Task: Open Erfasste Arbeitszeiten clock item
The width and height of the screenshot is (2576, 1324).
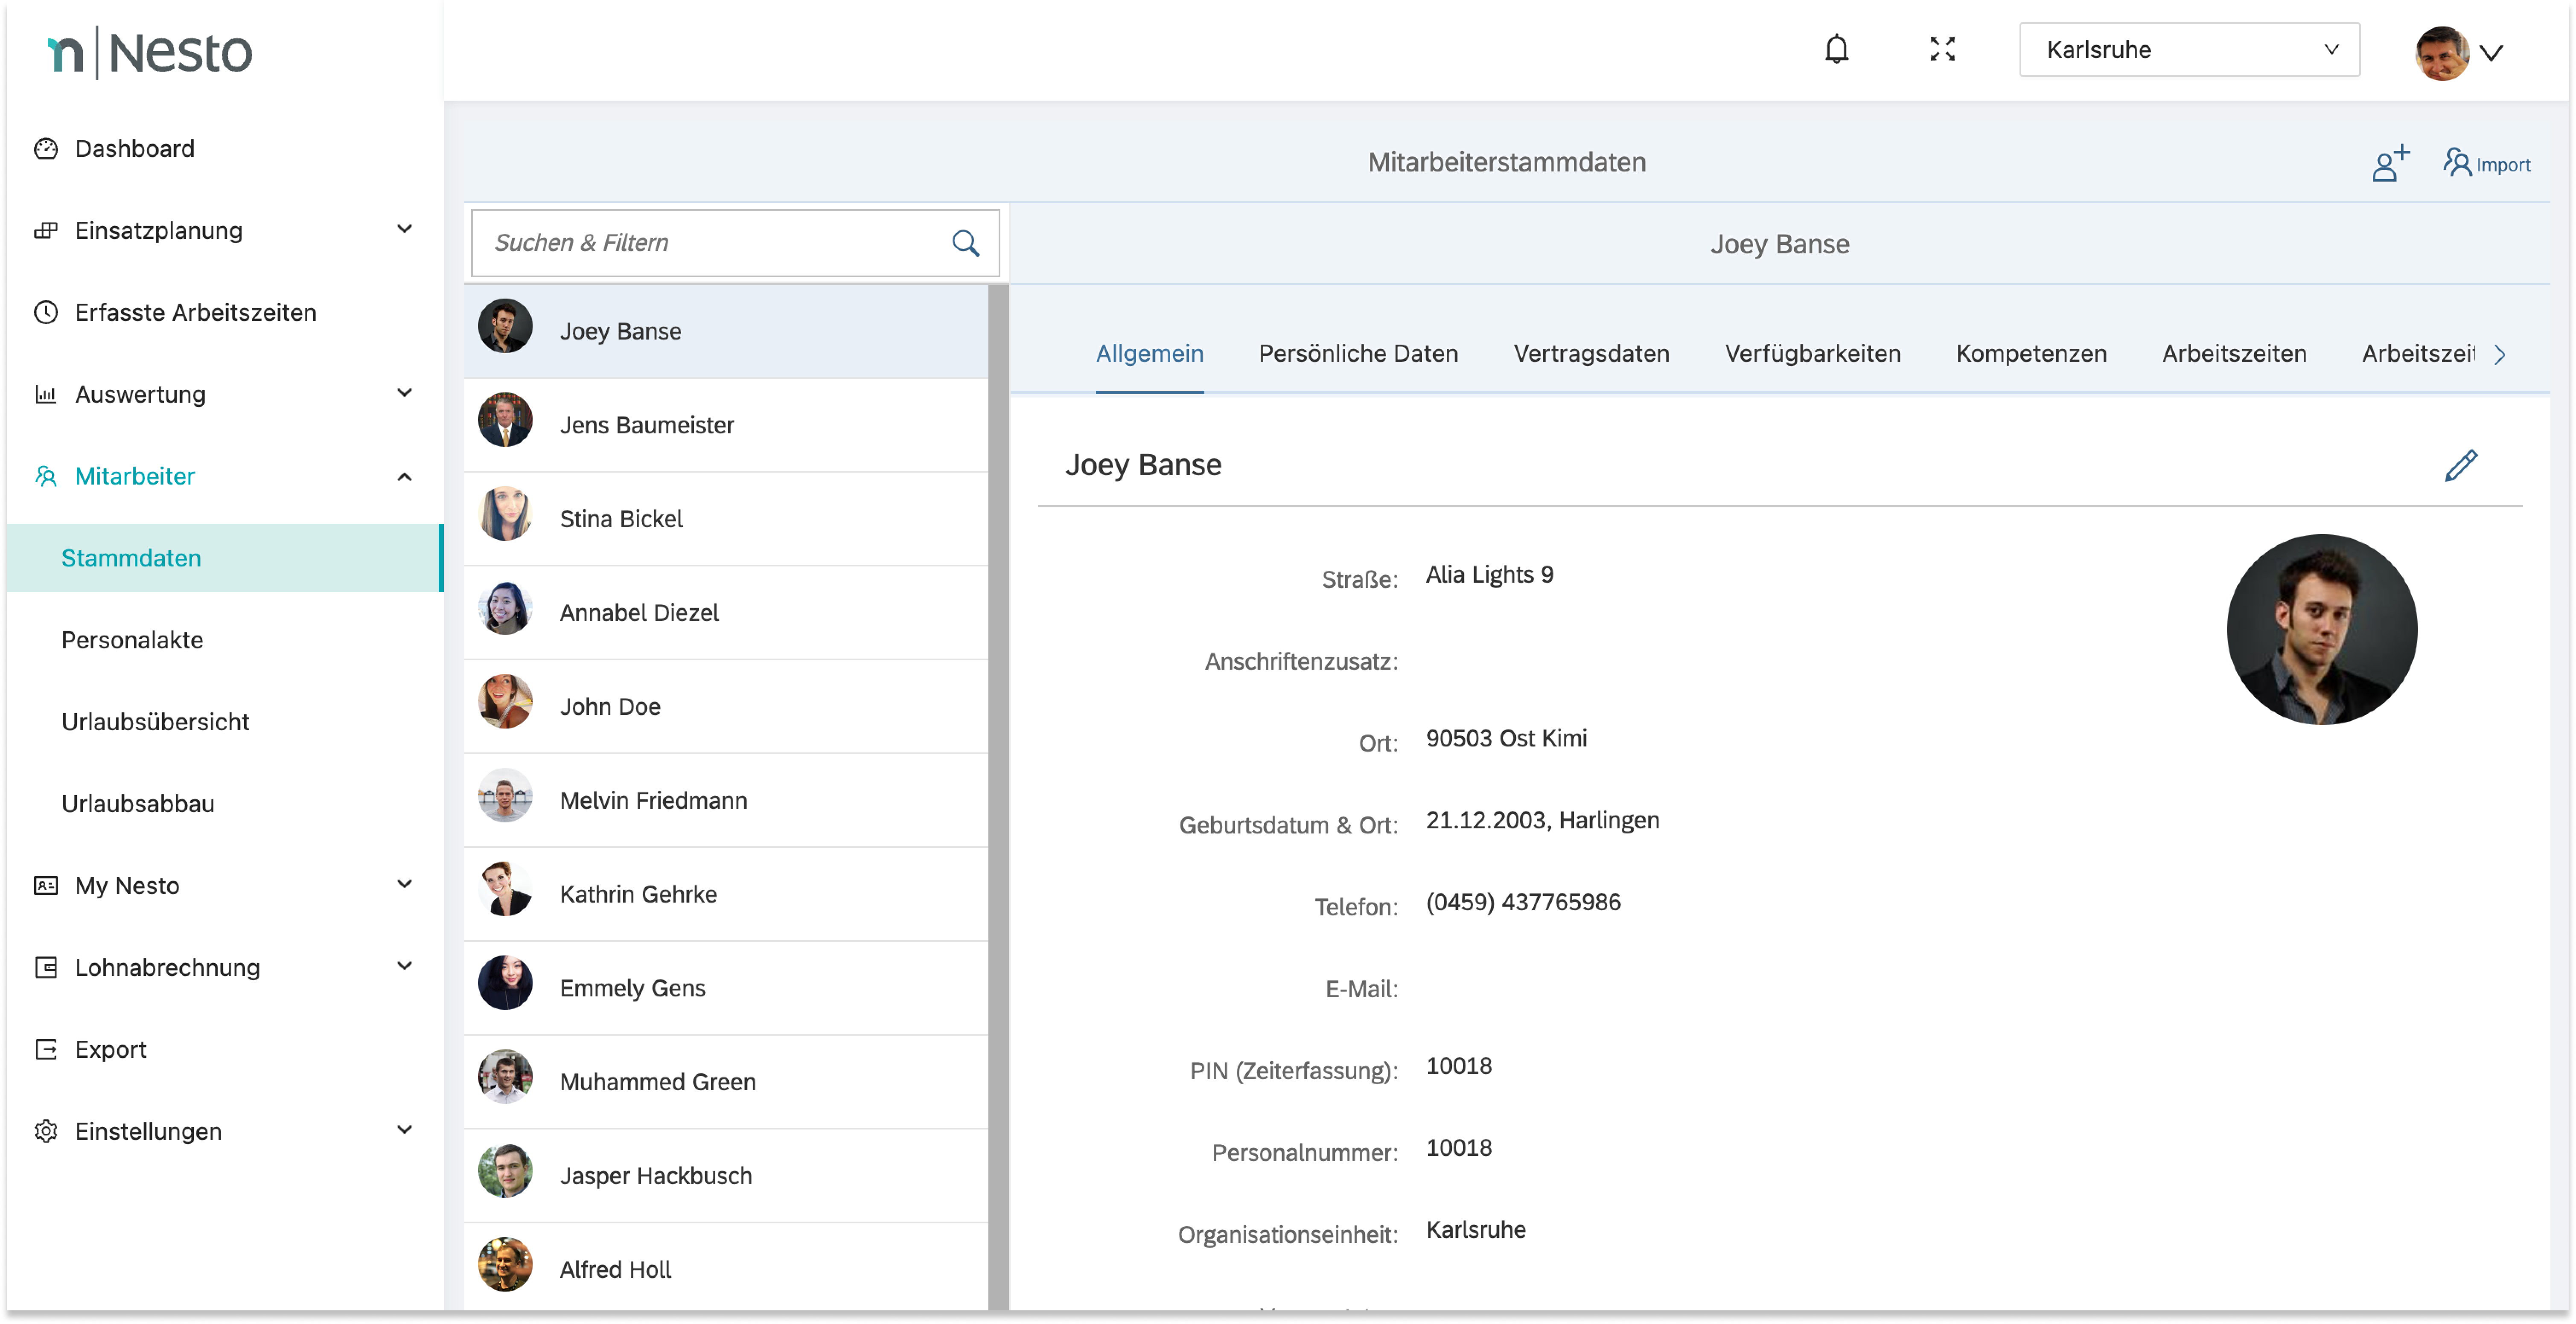Action: (195, 313)
